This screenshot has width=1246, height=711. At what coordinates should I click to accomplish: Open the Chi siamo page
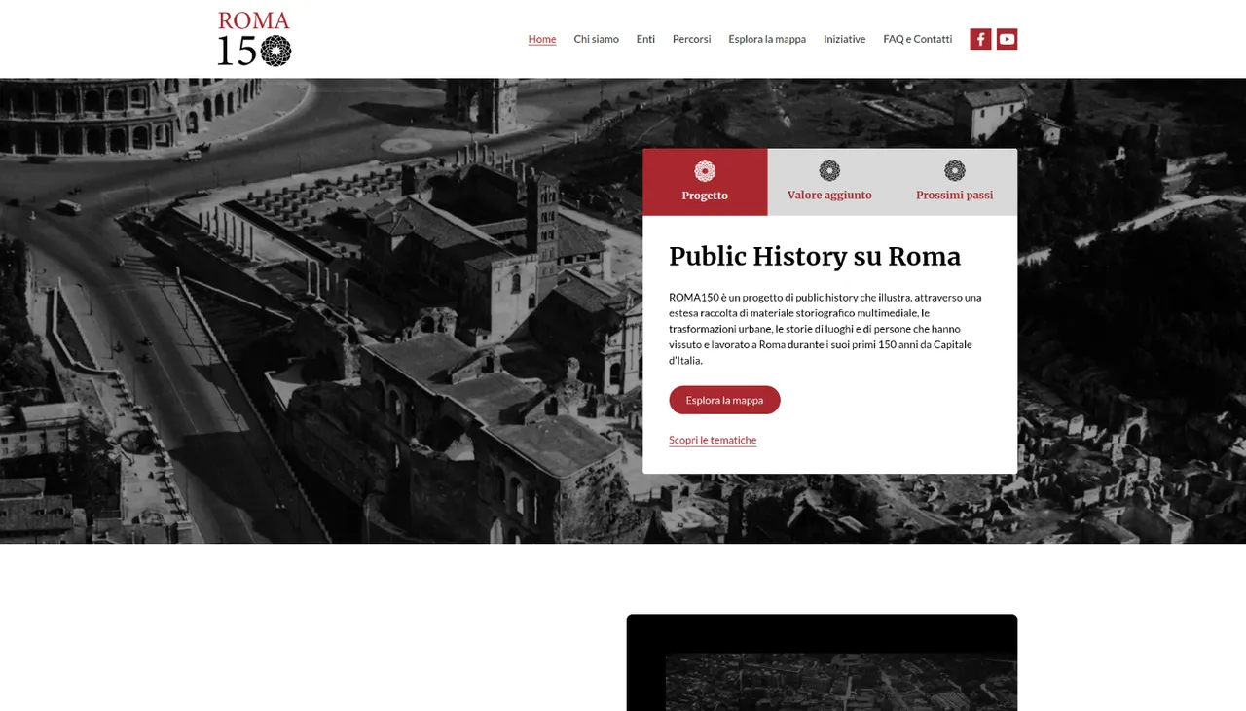click(596, 39)
